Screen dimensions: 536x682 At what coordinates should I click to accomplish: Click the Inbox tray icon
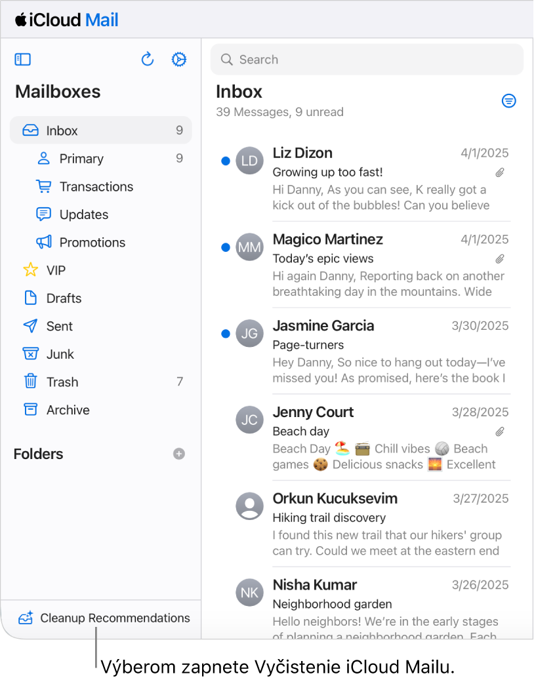click(30, 130)
